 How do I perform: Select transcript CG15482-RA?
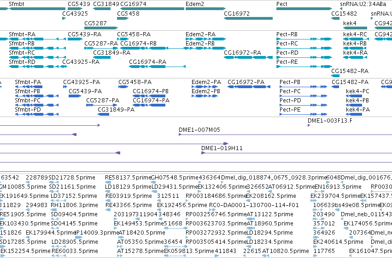[x=335, y=76]
